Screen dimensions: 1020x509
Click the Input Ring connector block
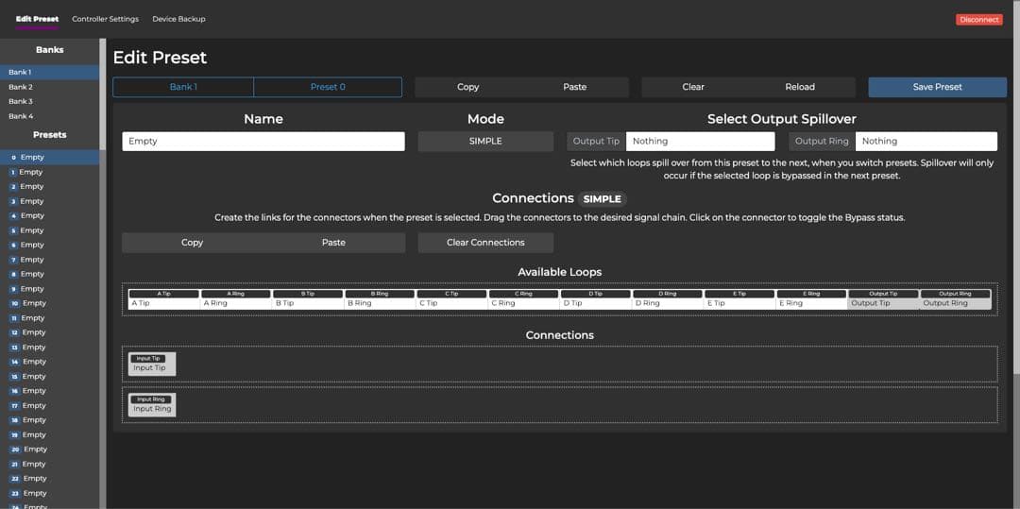click(x=151, y=404)
